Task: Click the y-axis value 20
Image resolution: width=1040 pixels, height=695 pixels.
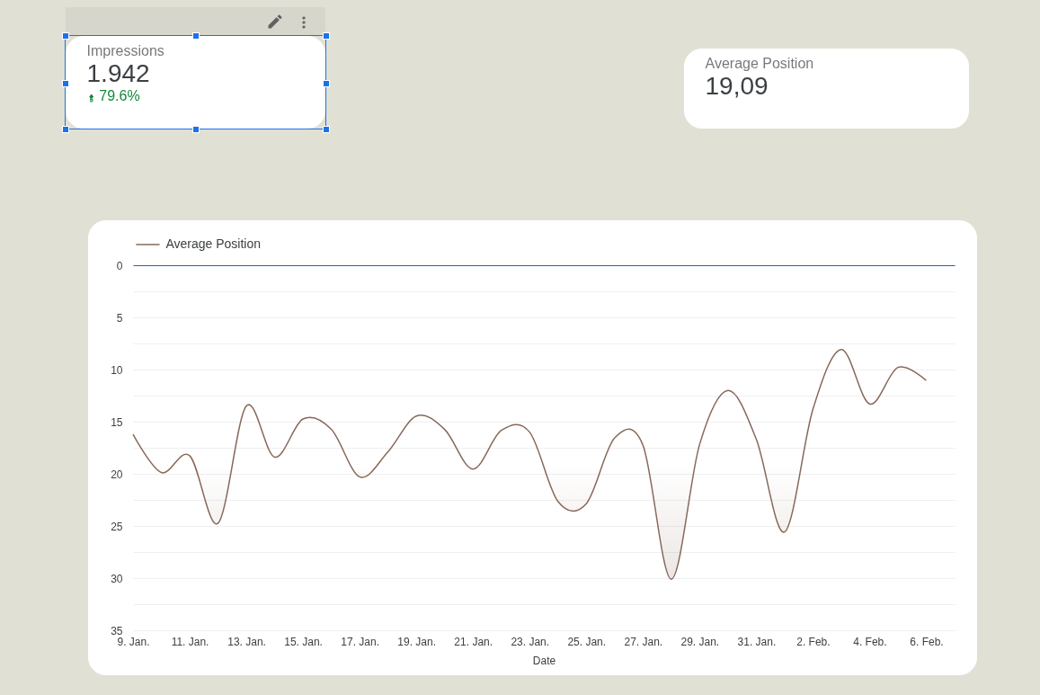Action: coord(117,474)
